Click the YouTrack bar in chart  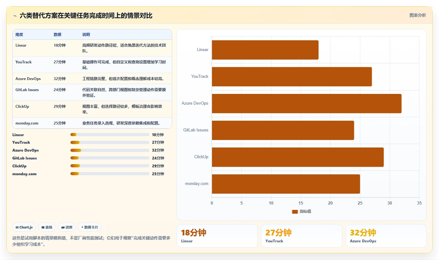tap(292, 77)
